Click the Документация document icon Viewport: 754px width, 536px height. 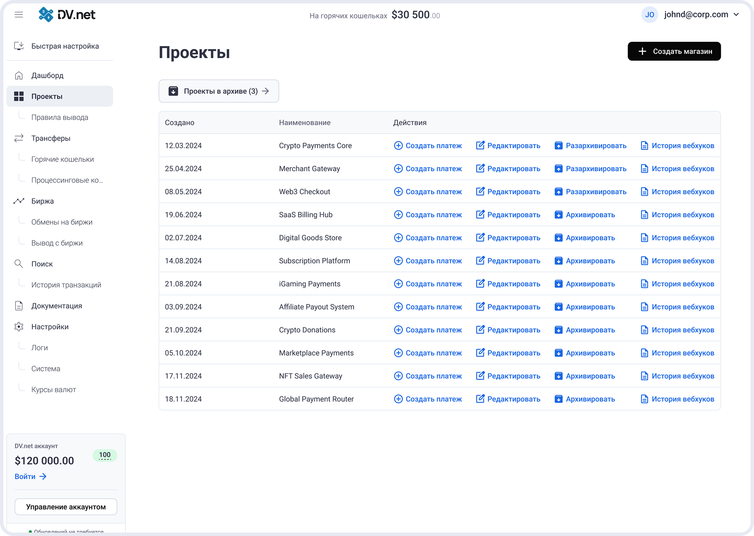pos(19,305)
